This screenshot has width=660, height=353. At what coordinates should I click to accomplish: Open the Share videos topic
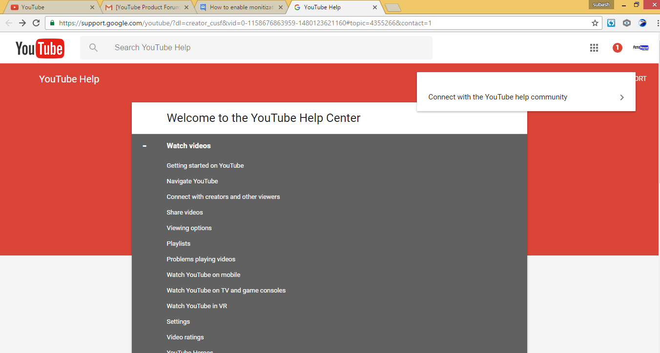click(x=185, y=213)
